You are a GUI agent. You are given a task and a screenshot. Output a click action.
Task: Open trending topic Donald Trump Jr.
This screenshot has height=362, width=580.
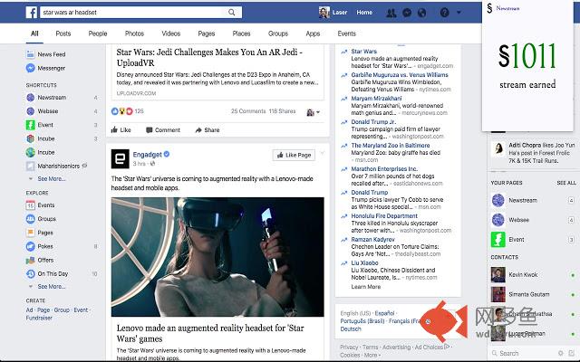click(373, 122)
